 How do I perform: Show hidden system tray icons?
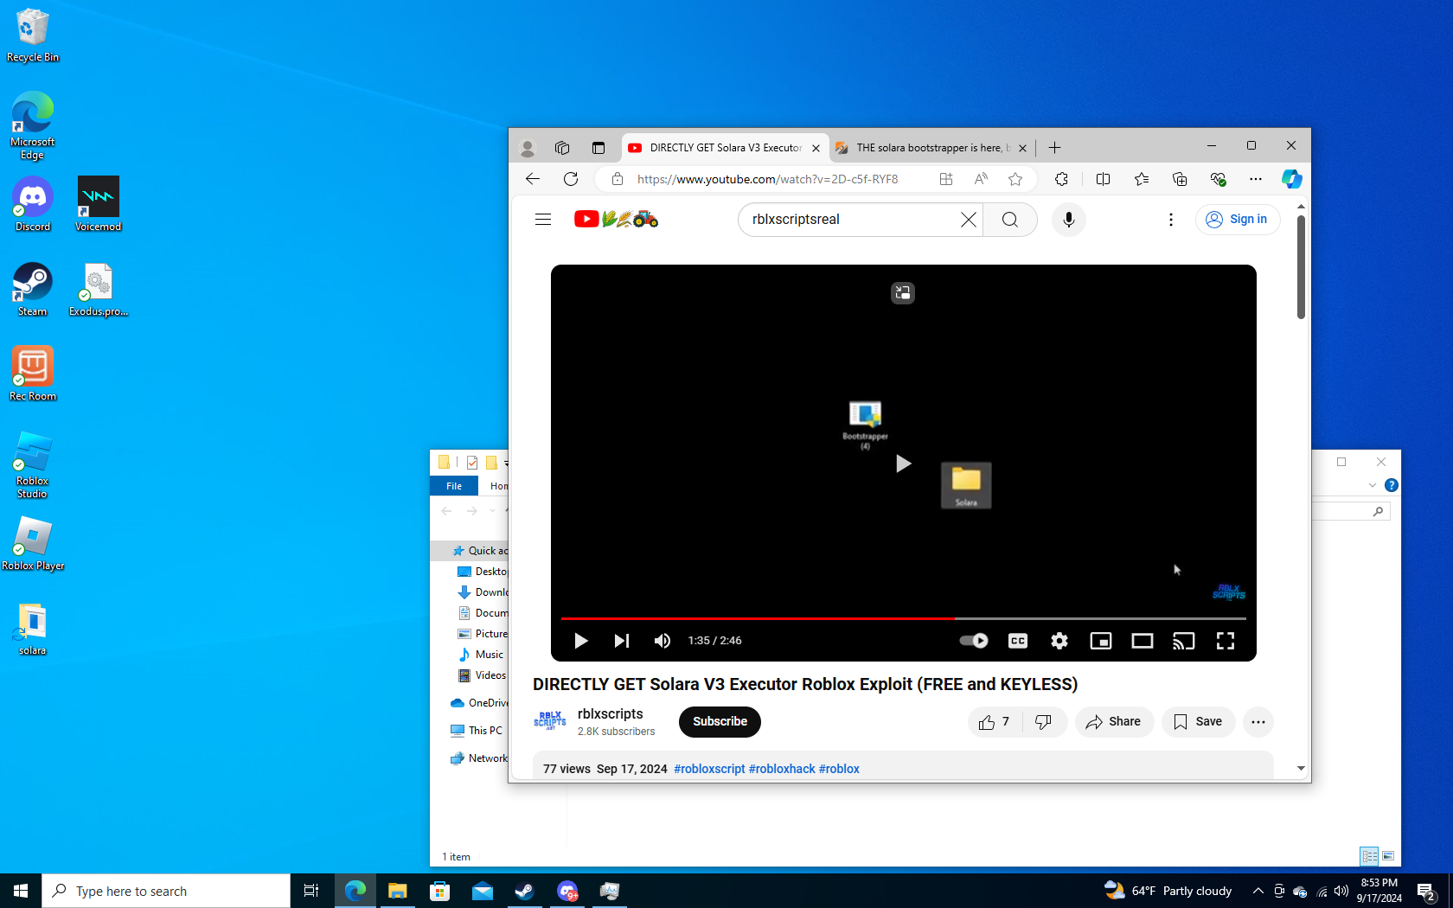click(1258, 891)
